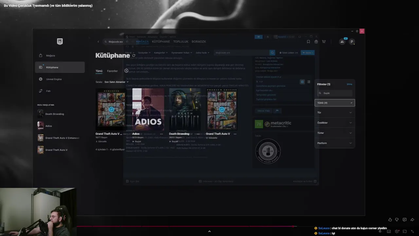Open the GTA V Enhanced cover thumbnail
The width and height of the screenshot is (419, 236).
click(x=111, y=109)
